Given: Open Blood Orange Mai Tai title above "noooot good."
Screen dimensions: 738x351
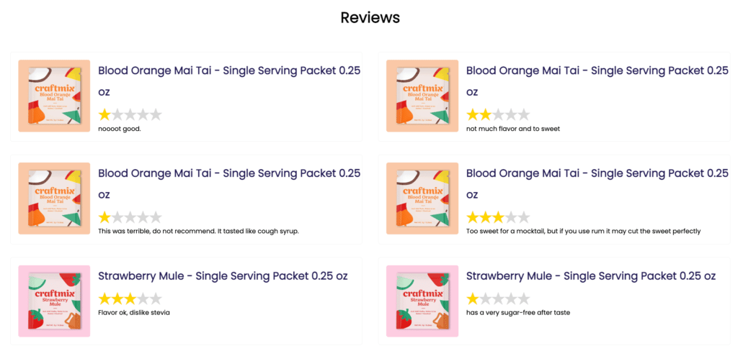Looking at the screenshot, I should tap(229, 81).
